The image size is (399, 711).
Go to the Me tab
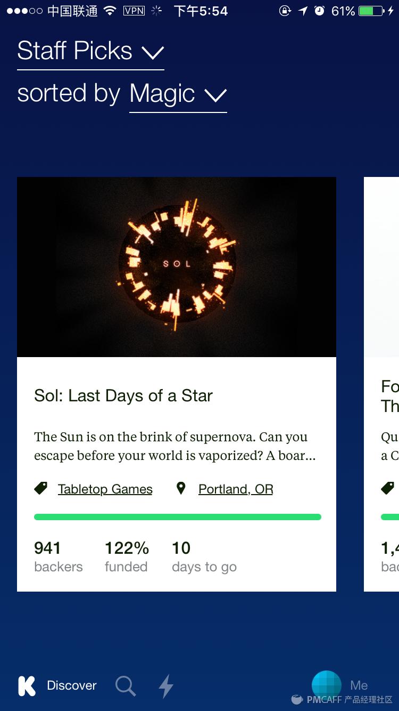(x=359, y=685)
